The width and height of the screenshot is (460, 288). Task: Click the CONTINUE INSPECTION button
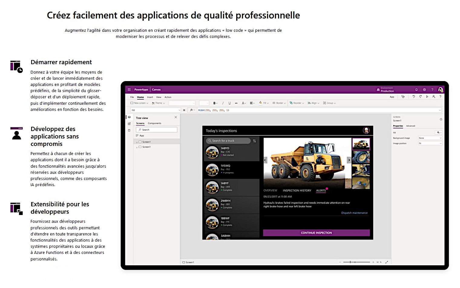point(317,233)
